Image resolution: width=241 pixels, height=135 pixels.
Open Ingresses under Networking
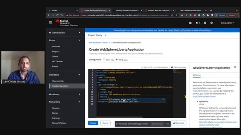click(56, 118)
